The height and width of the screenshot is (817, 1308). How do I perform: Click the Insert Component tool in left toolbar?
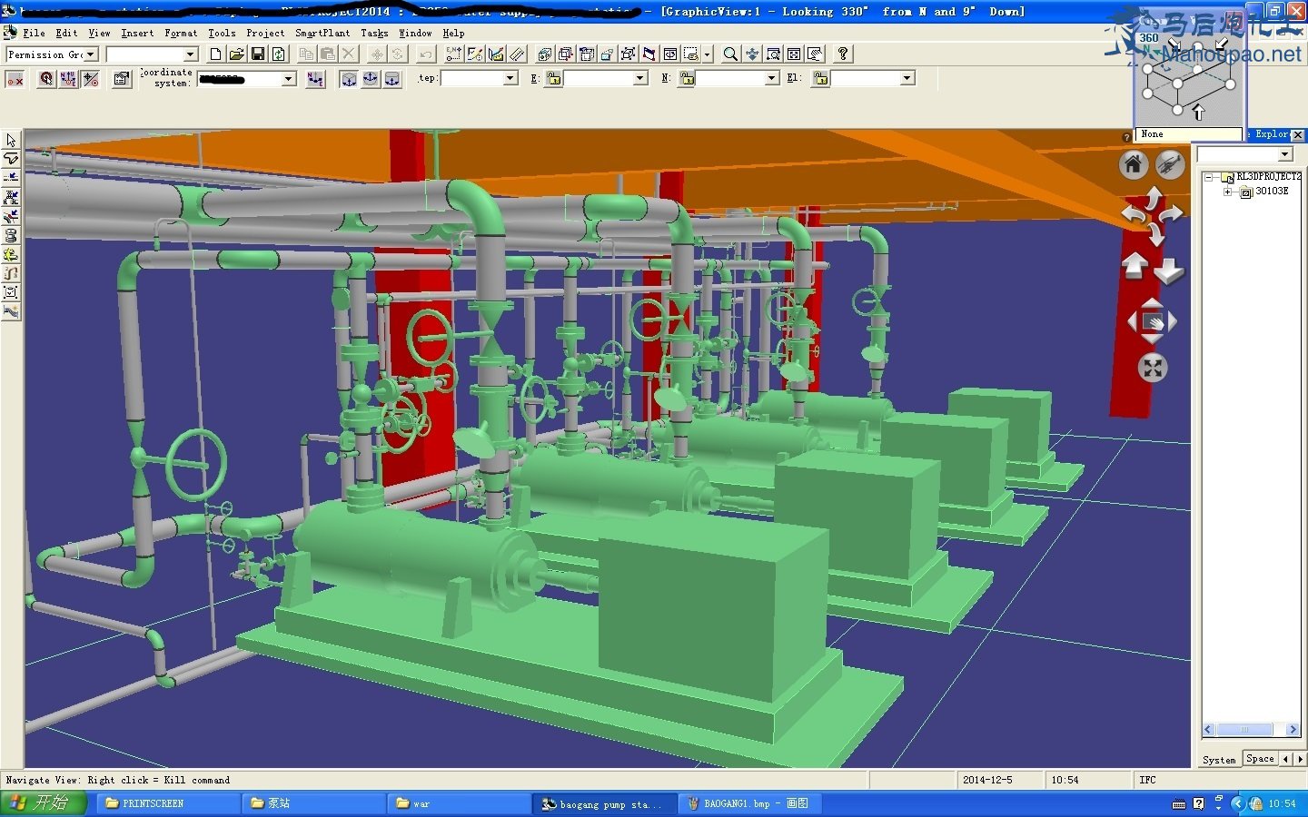11,197
